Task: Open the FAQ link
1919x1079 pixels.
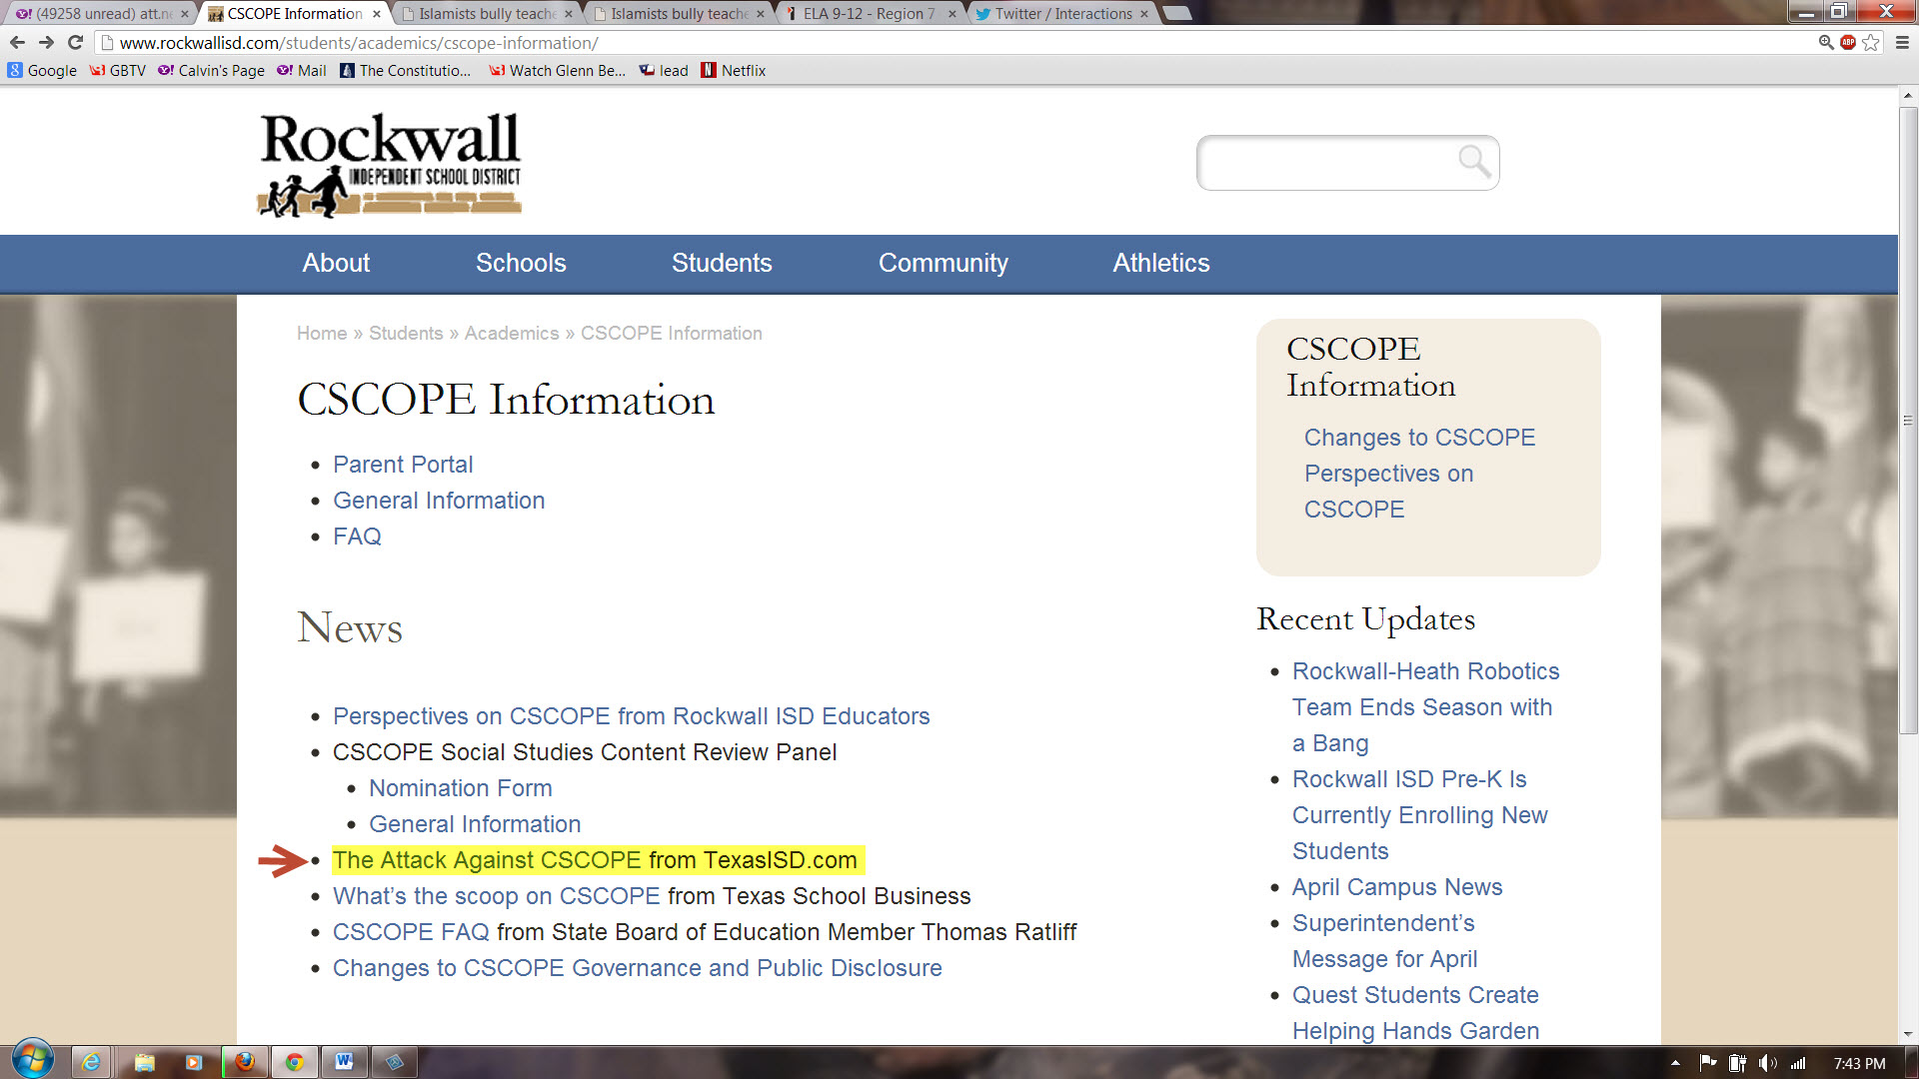Action: [x=357, y=537]
